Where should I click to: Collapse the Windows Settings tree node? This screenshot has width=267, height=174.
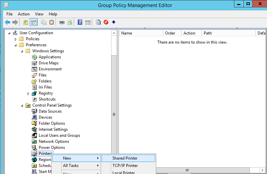[22, 51]
